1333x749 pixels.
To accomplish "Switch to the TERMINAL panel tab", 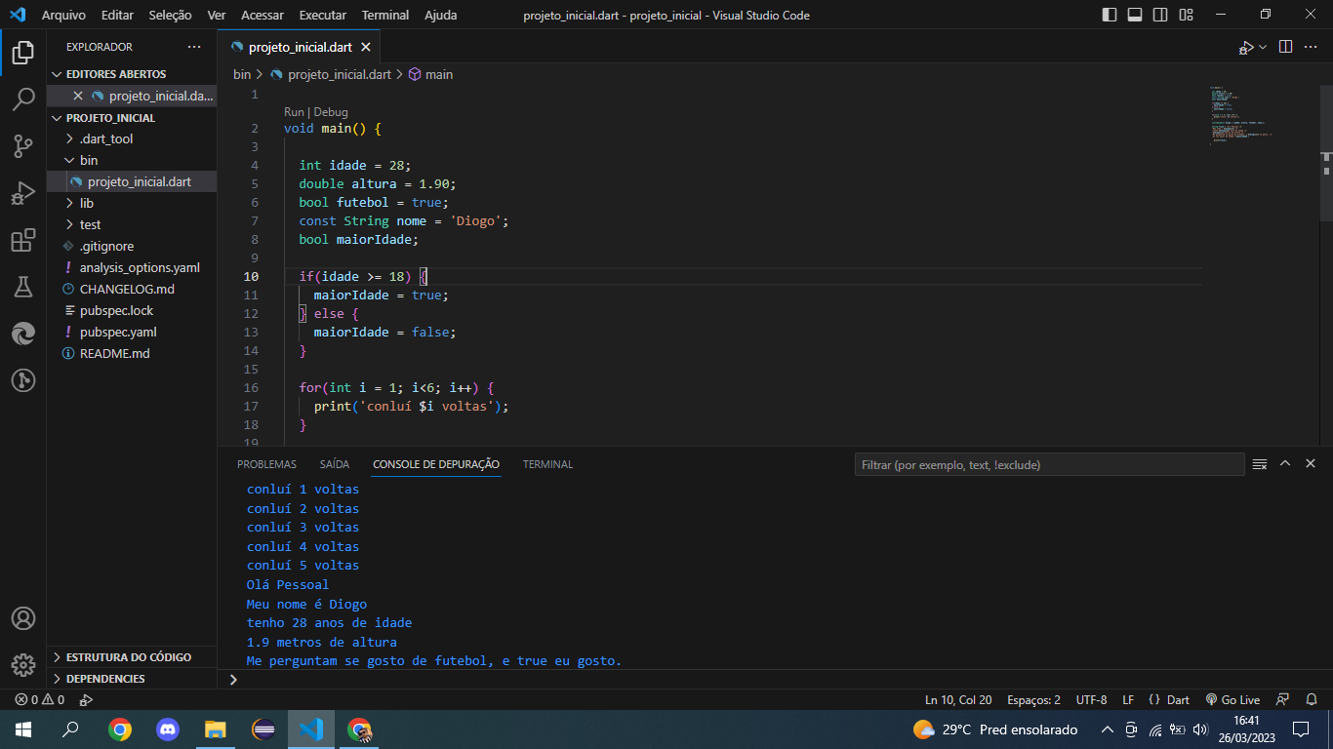I will 547,464.
